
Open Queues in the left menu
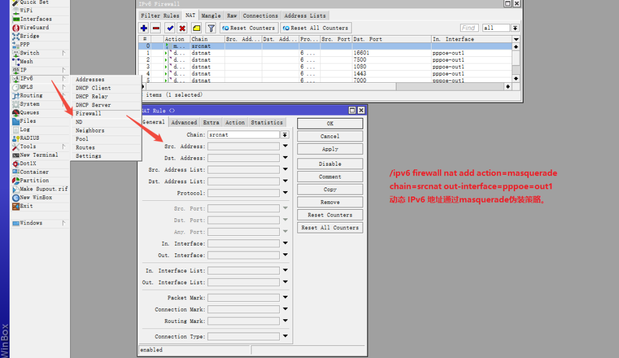29,112
